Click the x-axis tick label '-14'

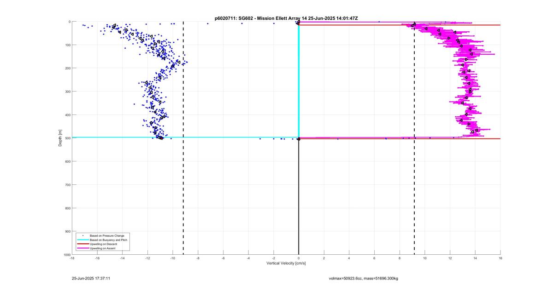[122, 258]
